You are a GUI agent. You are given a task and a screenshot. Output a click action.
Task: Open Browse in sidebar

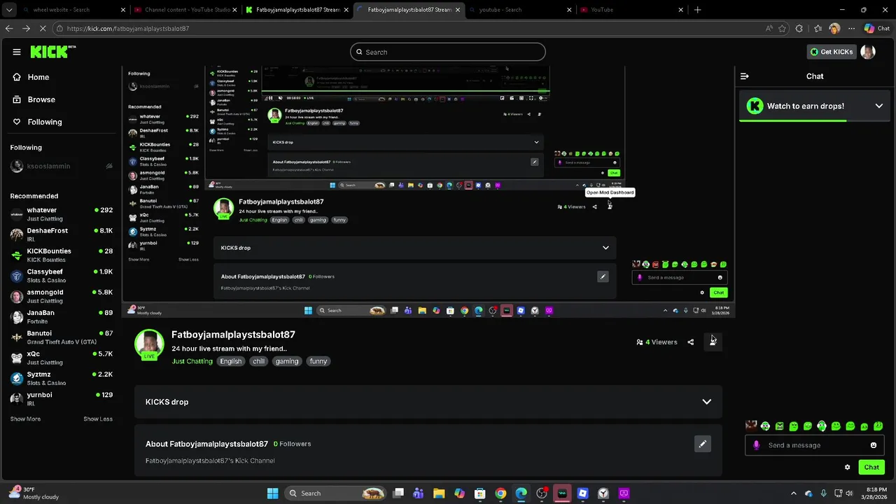[x=34, y=99]
